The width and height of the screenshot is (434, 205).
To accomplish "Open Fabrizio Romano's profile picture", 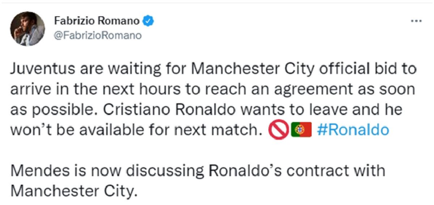I will pyautogui.click(x=27, y=29).
